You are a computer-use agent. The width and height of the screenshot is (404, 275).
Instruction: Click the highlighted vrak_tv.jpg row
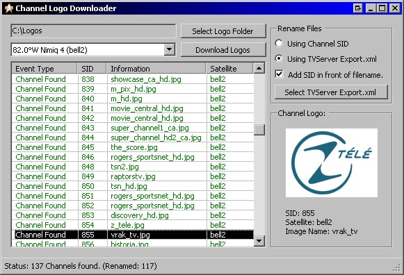(x=133, y=235)
